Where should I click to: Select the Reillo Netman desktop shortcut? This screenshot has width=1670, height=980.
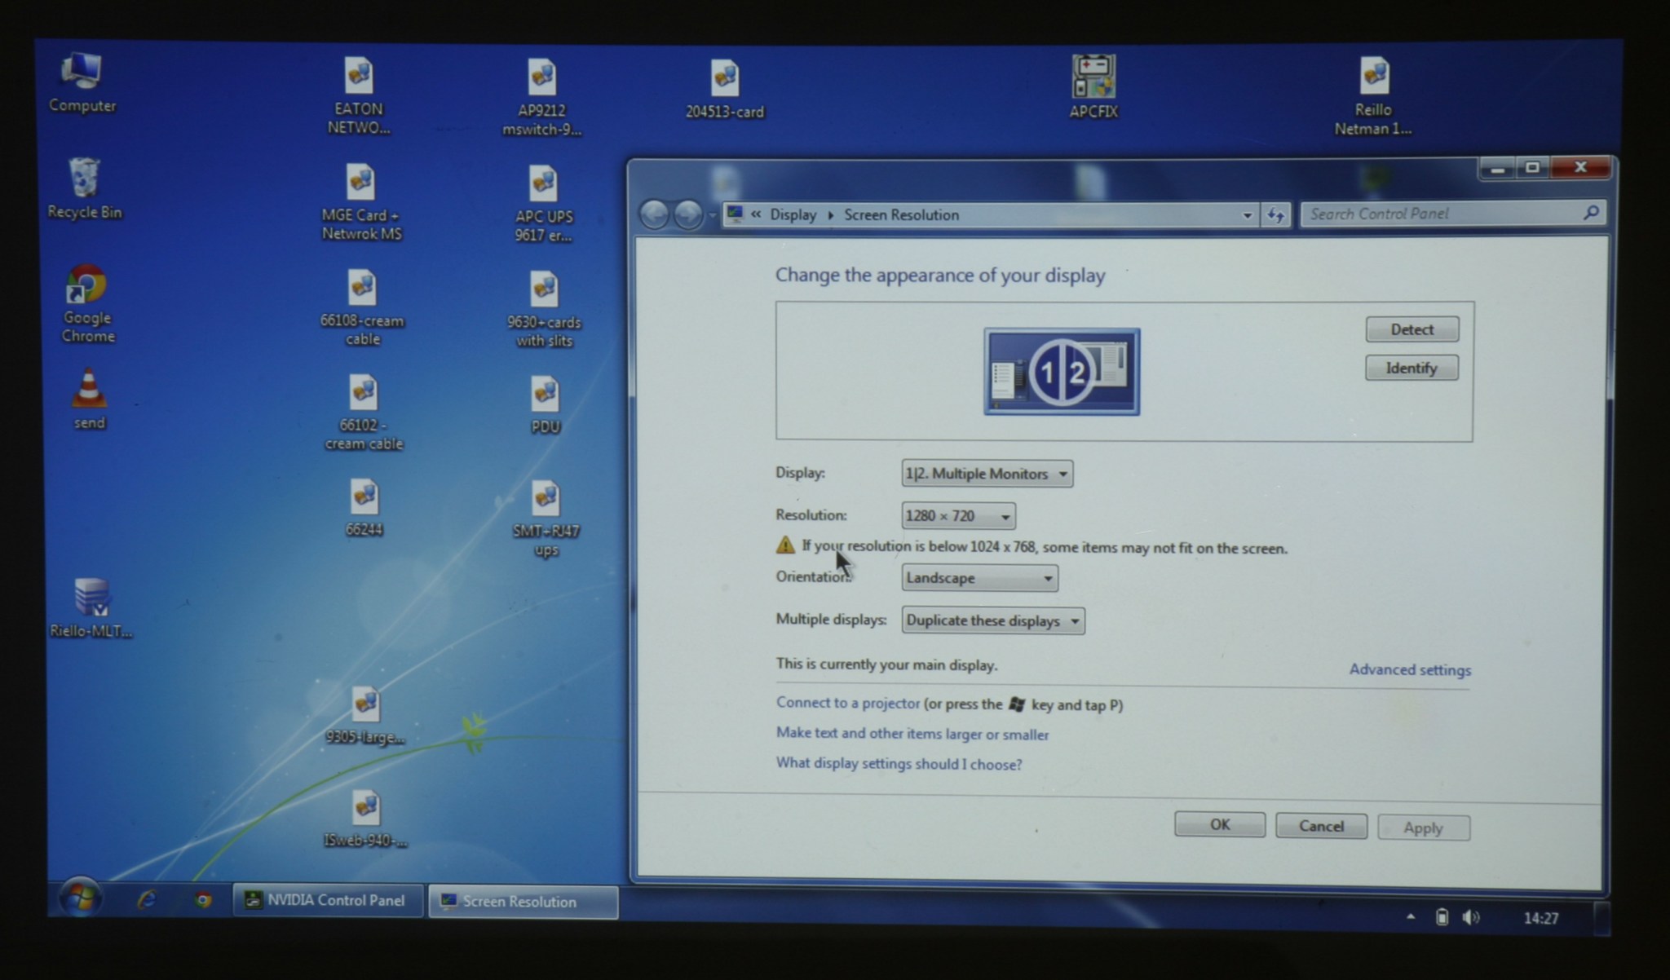click(1374, 96)
